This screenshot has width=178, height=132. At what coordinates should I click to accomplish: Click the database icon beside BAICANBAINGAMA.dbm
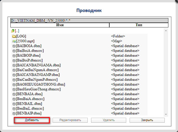(x=14, y=65)
